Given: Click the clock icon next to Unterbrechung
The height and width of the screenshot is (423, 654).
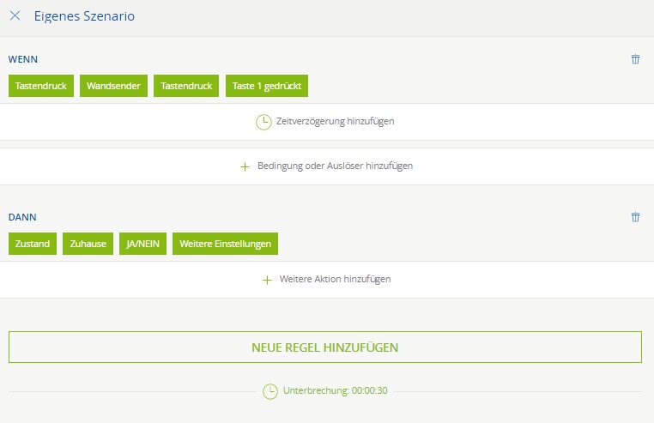Looking at the screenshot, I should pos(270,391).
